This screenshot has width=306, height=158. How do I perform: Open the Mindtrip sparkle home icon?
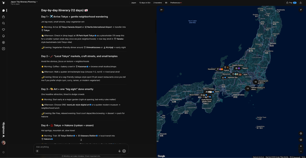click(x=3, y=3)
